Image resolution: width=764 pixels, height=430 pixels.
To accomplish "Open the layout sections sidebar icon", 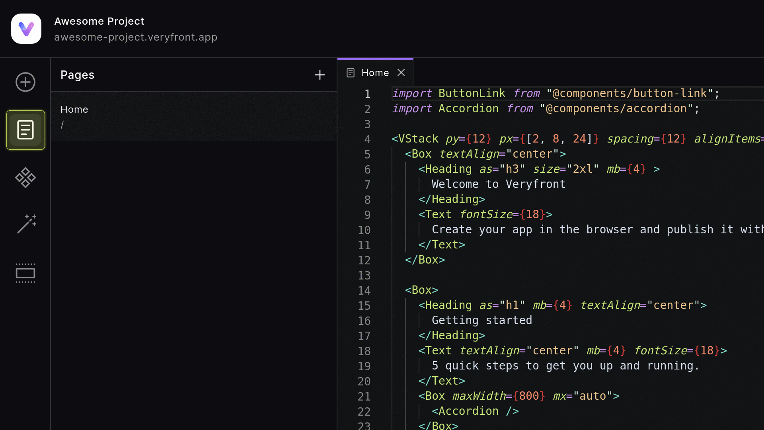I will coord(25,273).
